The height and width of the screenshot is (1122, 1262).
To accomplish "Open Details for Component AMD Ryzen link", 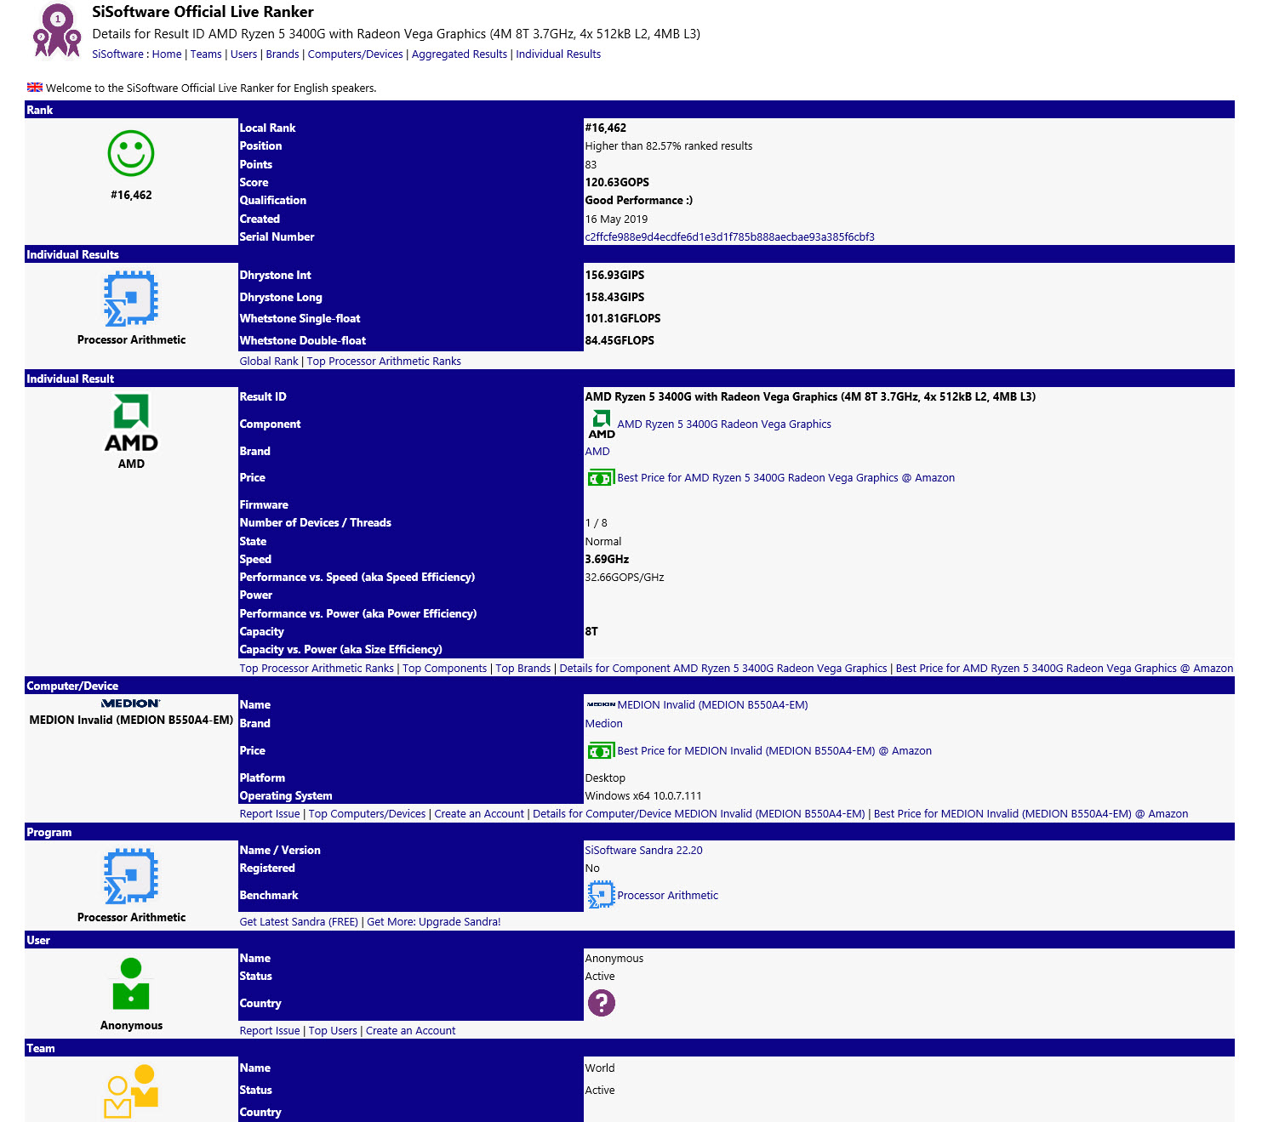I will click(723, 669).
